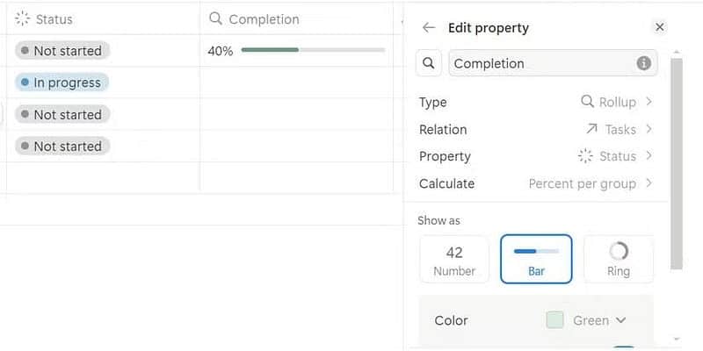The image size is (703, 351).
Task: Select the Ring display option
Action: point(619,259)
